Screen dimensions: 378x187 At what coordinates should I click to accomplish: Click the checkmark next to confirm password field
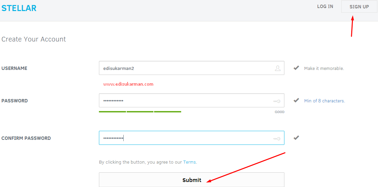[x=296, y=137]
